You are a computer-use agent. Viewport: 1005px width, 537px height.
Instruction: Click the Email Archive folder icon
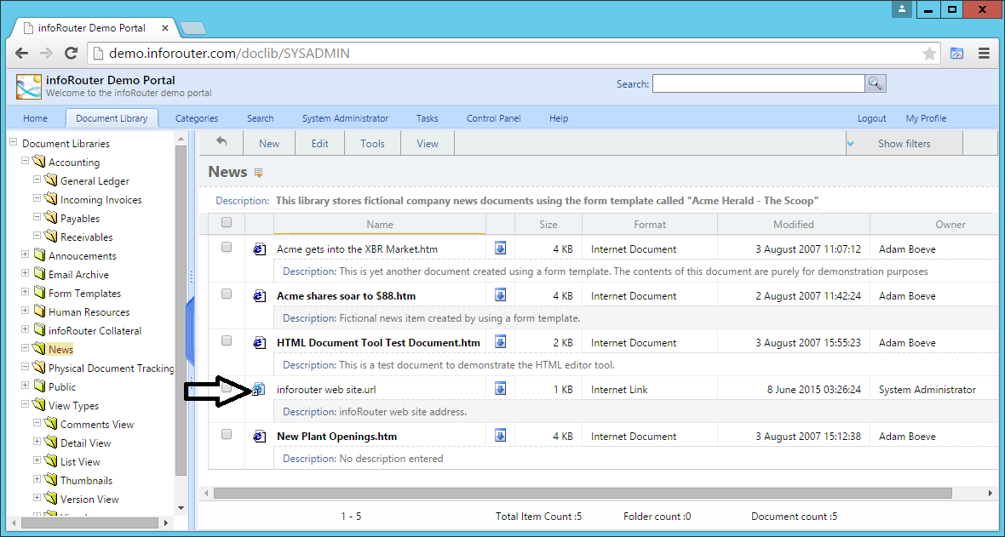click(39, 274)
